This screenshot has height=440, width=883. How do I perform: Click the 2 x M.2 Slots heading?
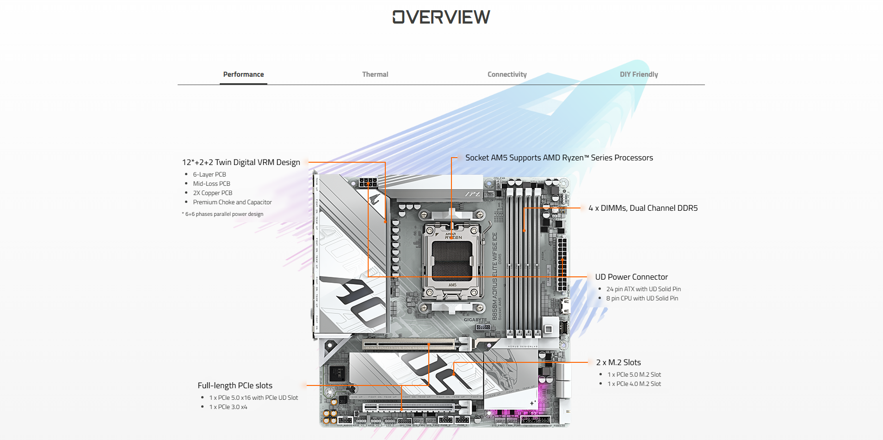pyautogui.click(x=618, y=362)
